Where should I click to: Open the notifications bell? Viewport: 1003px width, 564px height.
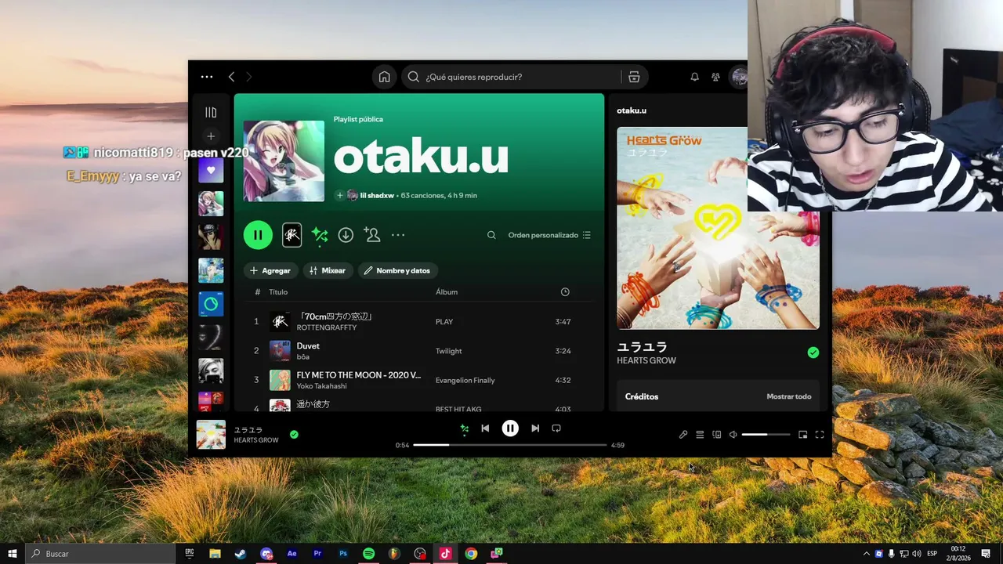pos(694,77)
